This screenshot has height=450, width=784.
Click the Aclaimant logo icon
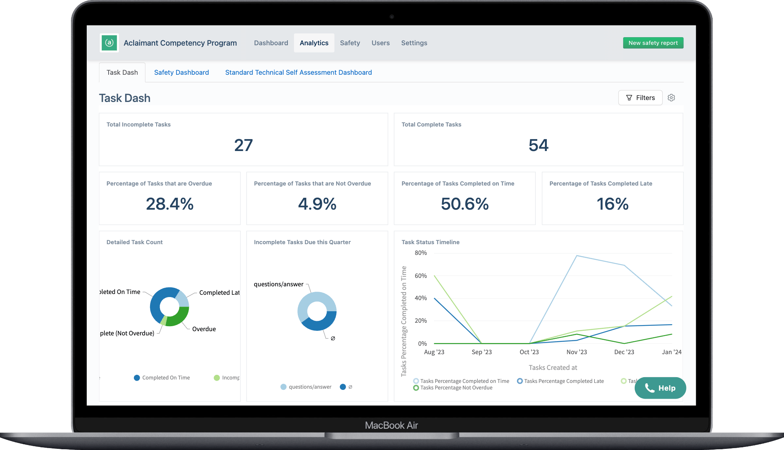(109, 43)
